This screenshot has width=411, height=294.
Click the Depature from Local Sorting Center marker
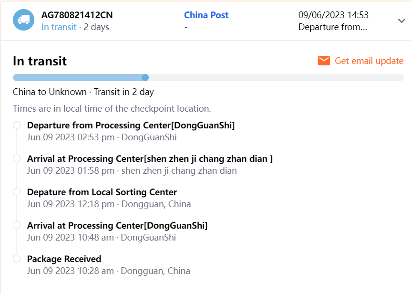pos(17,192)
